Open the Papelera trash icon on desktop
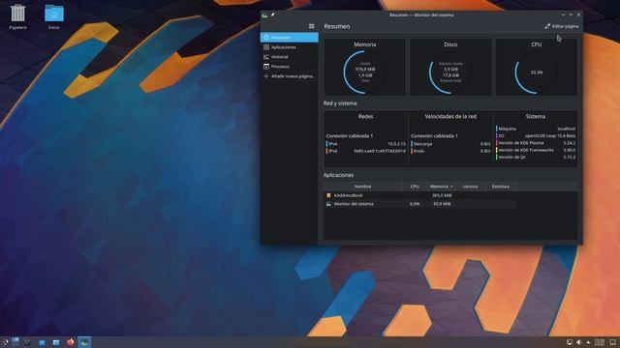The height and width of the screenshot is (348, 620). point(17,17)
